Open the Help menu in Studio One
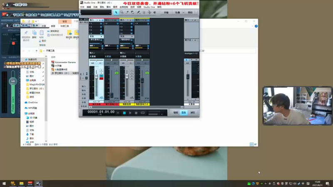Image resolution: width=333 pixels, height=187 pixels. tap(159, 7)
